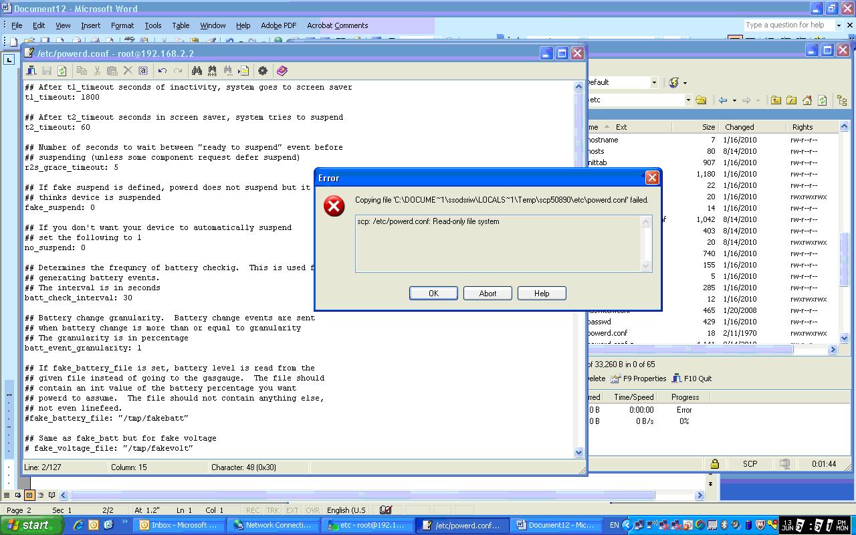Go to parent directory in WinSCP
The height and width of the screenshot is (535, 856).
(776, 100)
